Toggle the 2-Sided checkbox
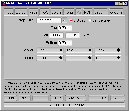The height and width of the screenshot is (111, 129). coord(71,20)
